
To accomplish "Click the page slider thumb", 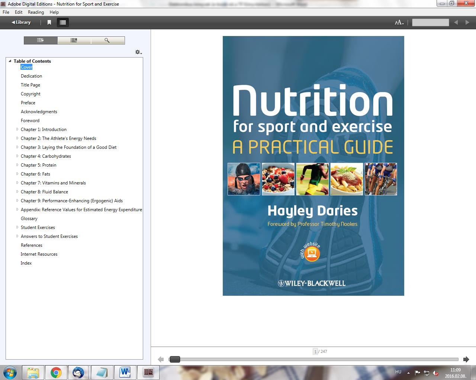I will tap(175, 359).
